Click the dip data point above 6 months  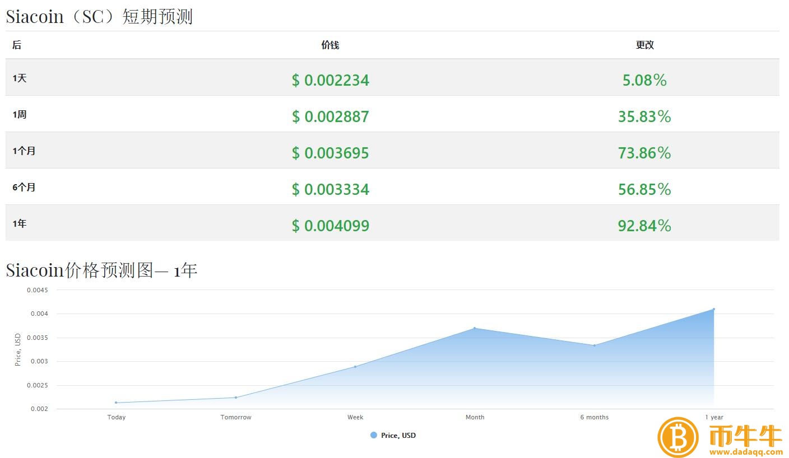pos(595,345)
